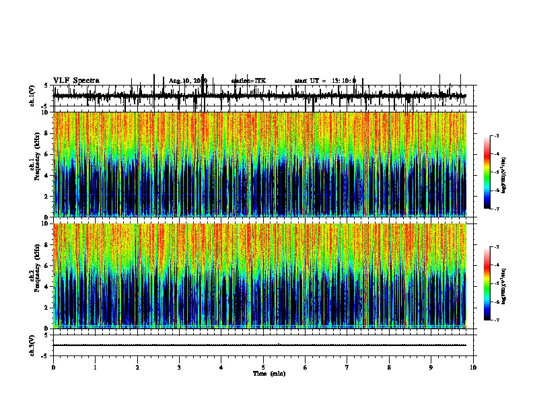Viewport: 533px width, 412px height.
Task: Click the log(PSD) label beside ch.1 colorbar
Action: [x=503, y=175]
